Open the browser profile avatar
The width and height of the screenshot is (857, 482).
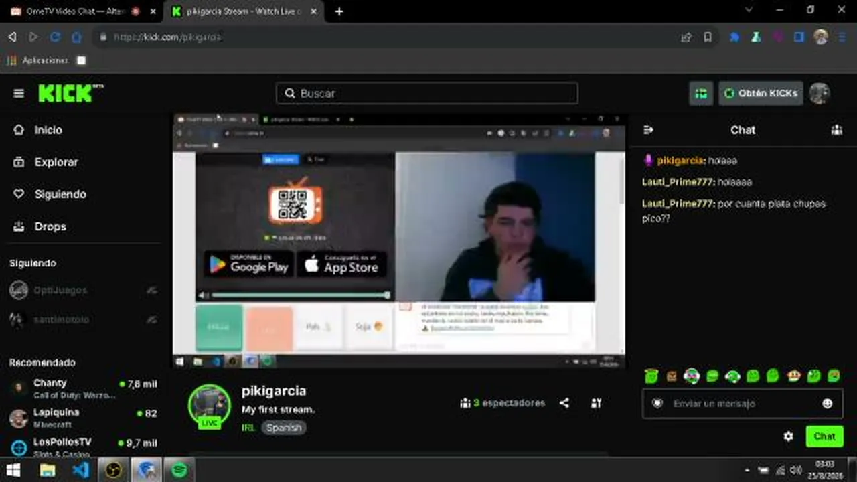821,37
